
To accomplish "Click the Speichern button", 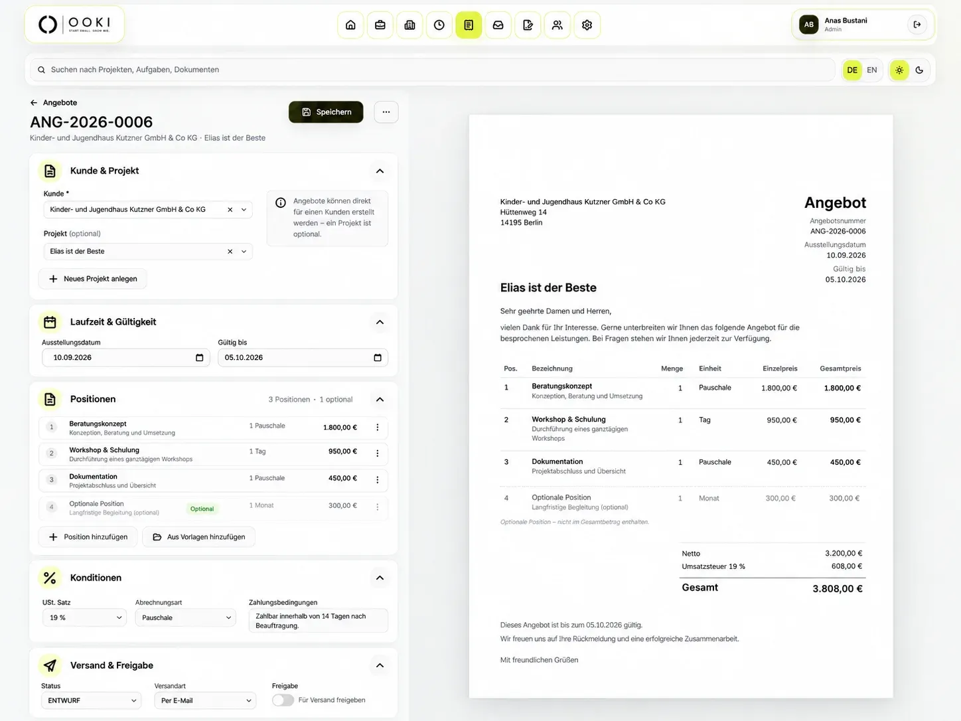I will (326, 112).
